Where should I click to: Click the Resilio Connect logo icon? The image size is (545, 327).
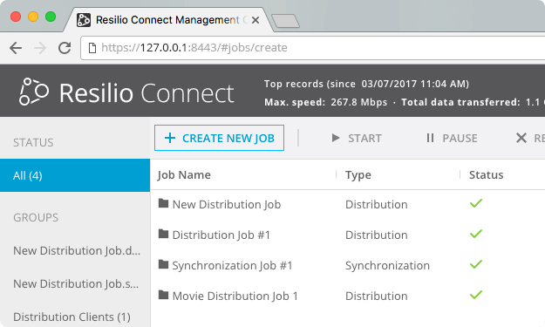coord(34,92)
